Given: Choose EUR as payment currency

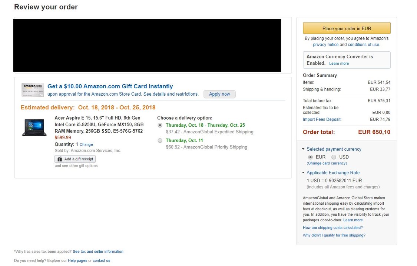Looking at the screenshot, I should point(310,157).
